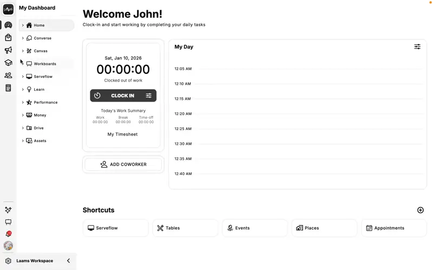Screen dimensions: 433x270
Task: Select Money in sidebar menu
Action: (47, 115)
